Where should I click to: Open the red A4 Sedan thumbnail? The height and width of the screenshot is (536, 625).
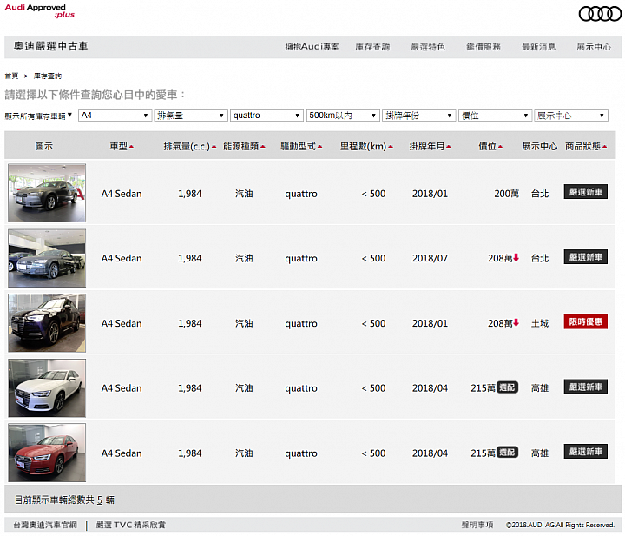47,453
